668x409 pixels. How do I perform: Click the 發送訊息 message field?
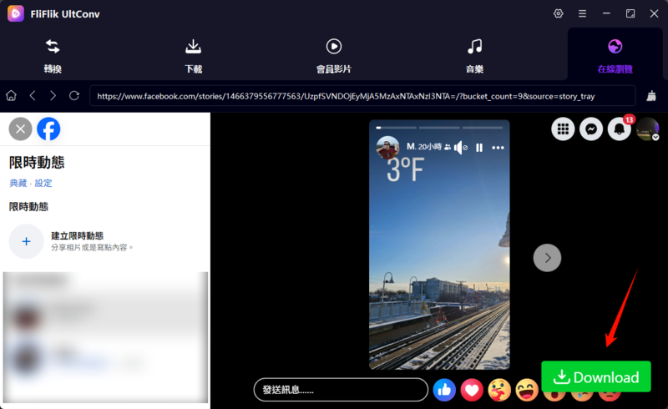coord(341,390)
